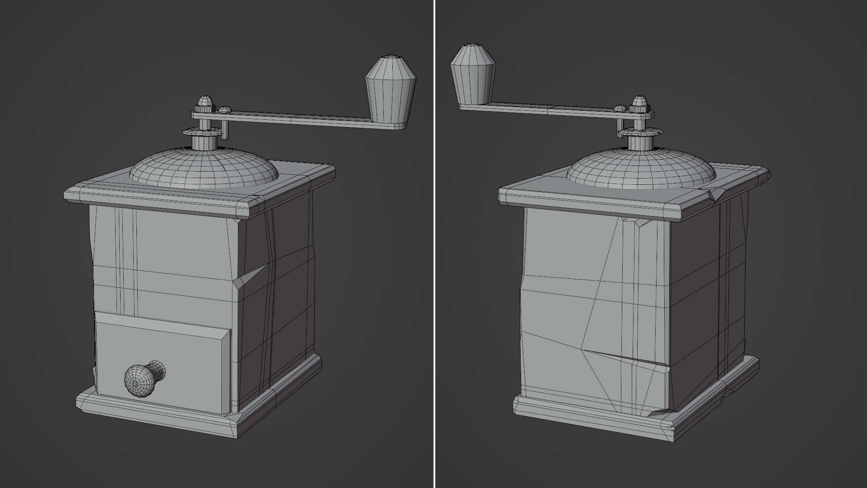This screenshot has height=488, width=867.
Task: Click the top finial nut in left view
Action: [x=205, y=105]
